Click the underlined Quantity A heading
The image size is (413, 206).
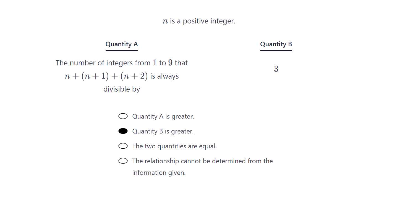click(122, 44)
